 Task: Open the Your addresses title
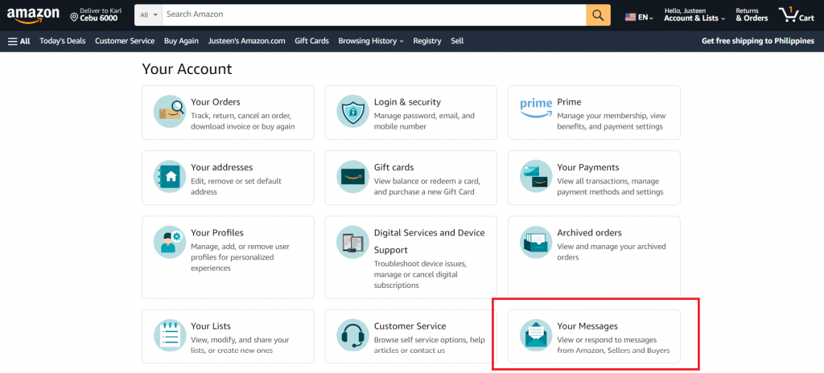(222, 167)
